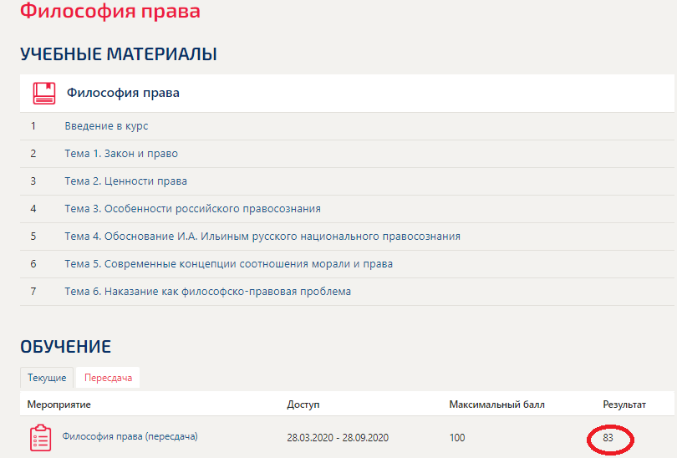Screen dimensions: 677x458
Task: Open 'Тема 3. Особенности российского правосознания'
Action: (x=192, y=209)
